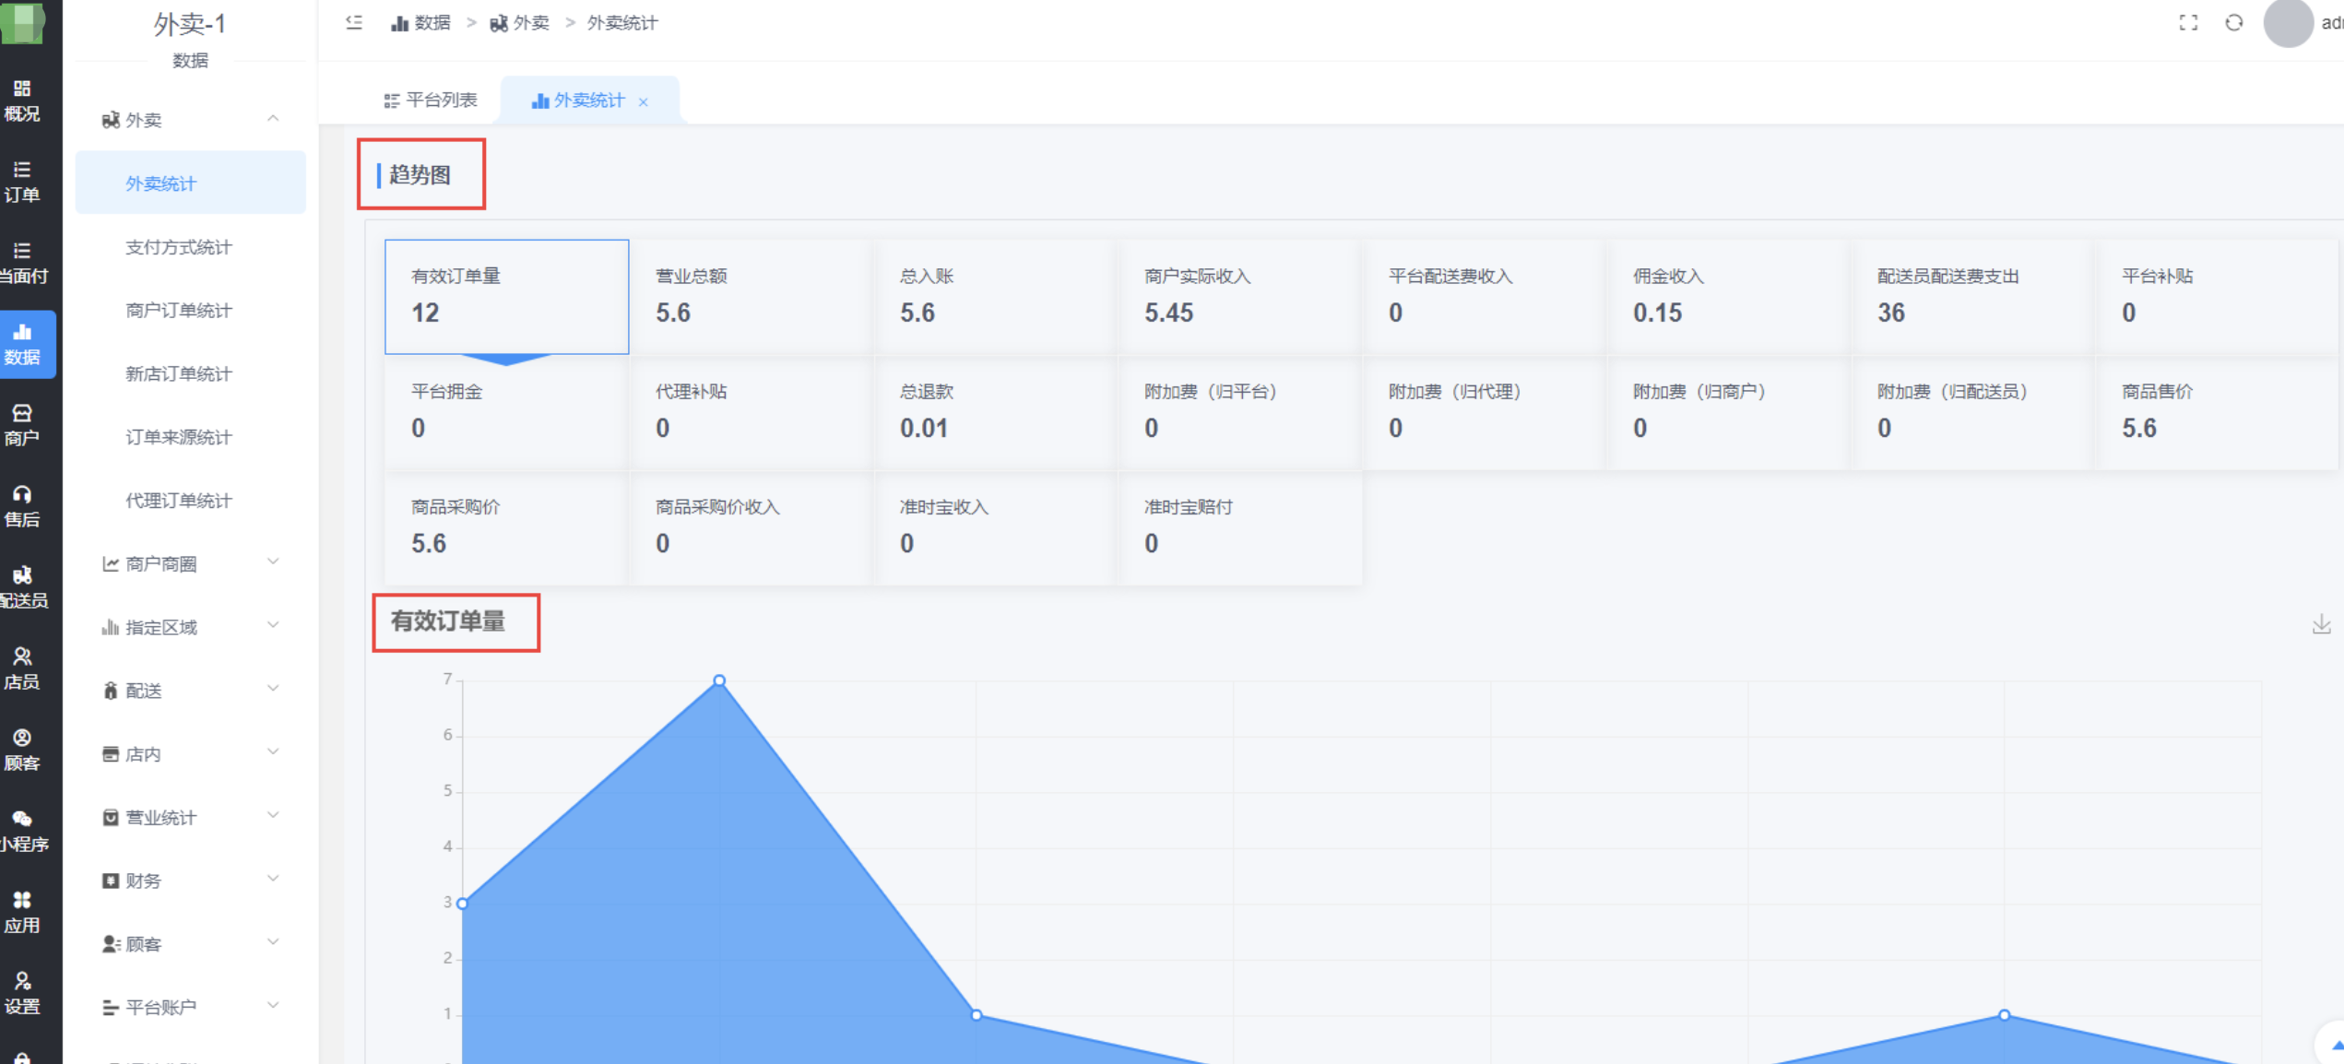The width and height of the screenshot is (2344, 1064).
Task: Expand the 指定区域 menu group
Action: (x=190, y=627)
